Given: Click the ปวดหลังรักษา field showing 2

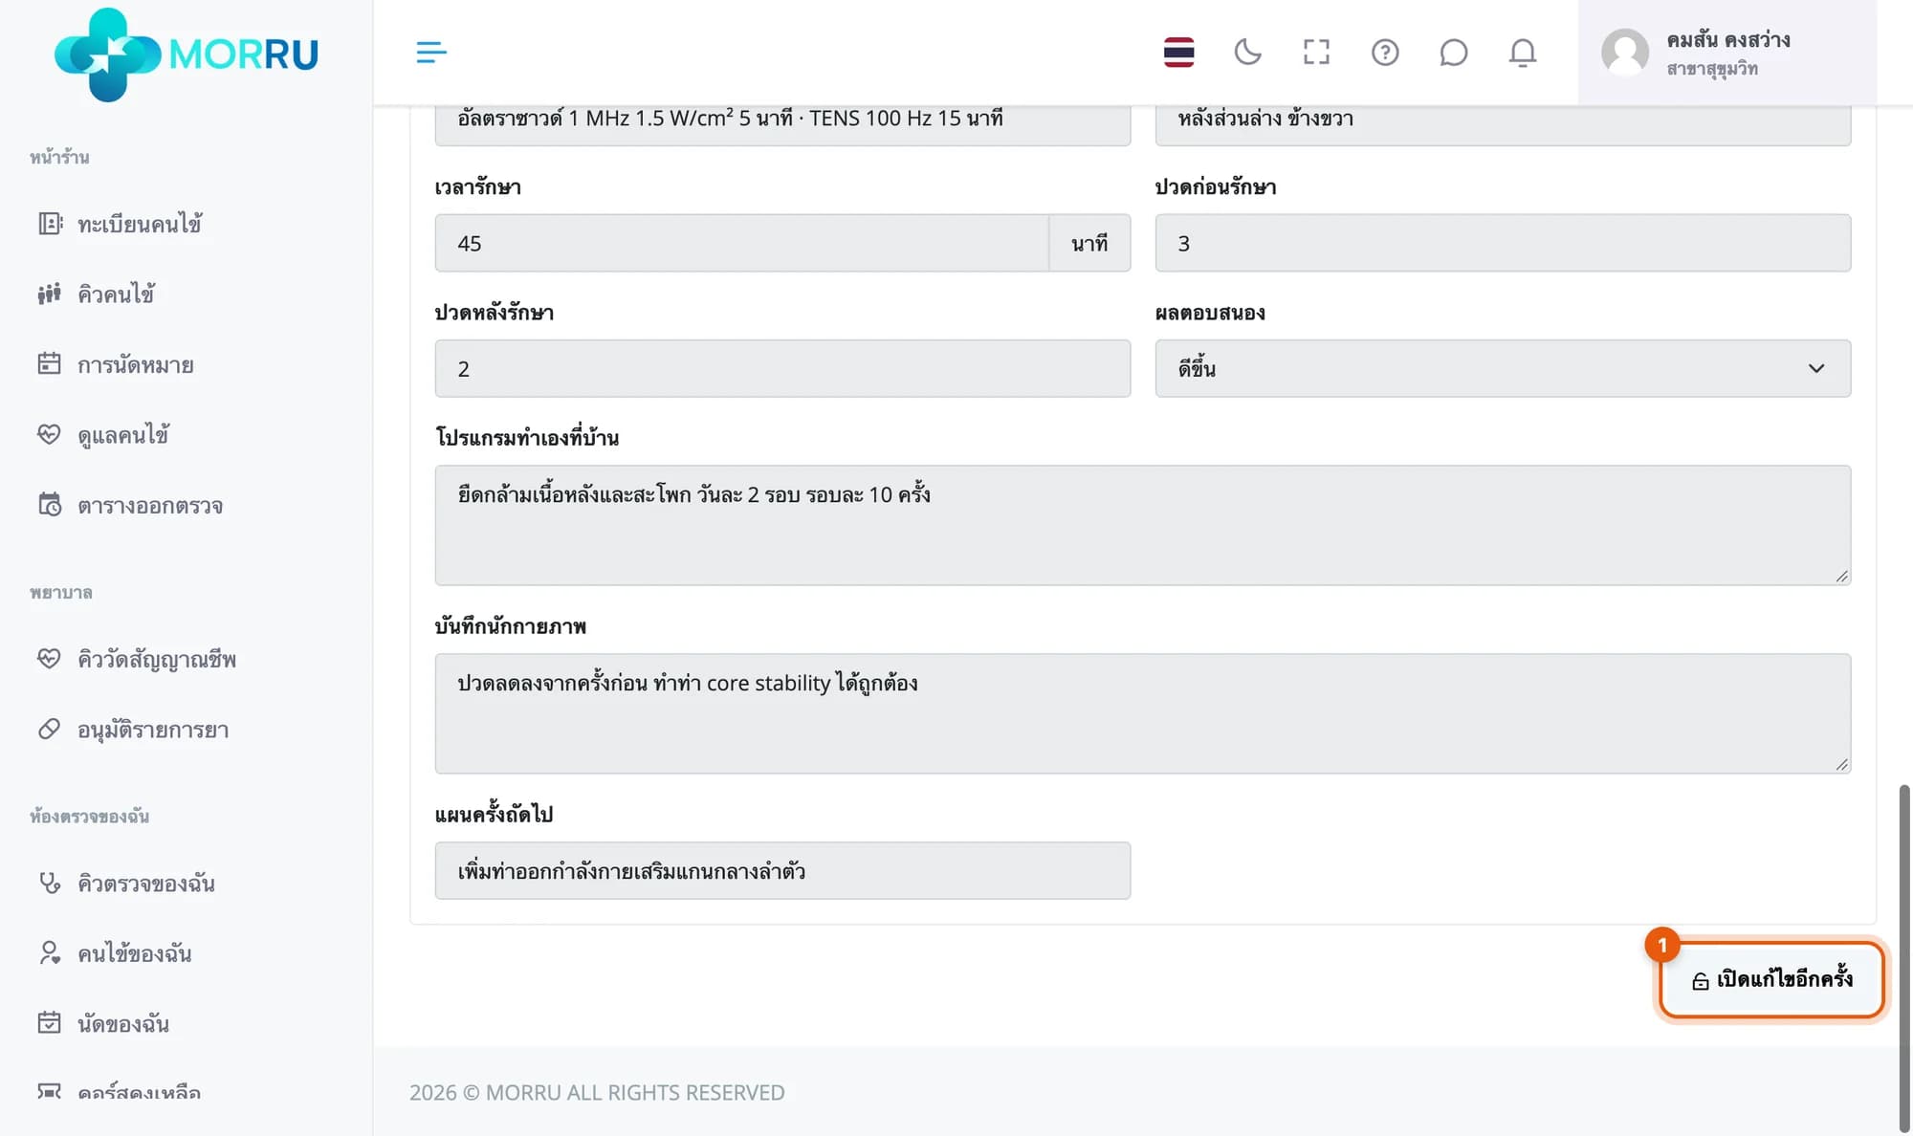Looking at the screenshot, I should (782, 368).
